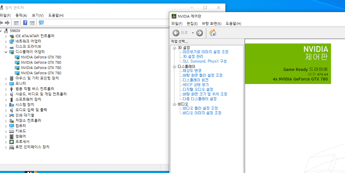Click NVIDIA Control Panel forward arrow button
Screen dimensions: 345x173
tap(200, 33)
